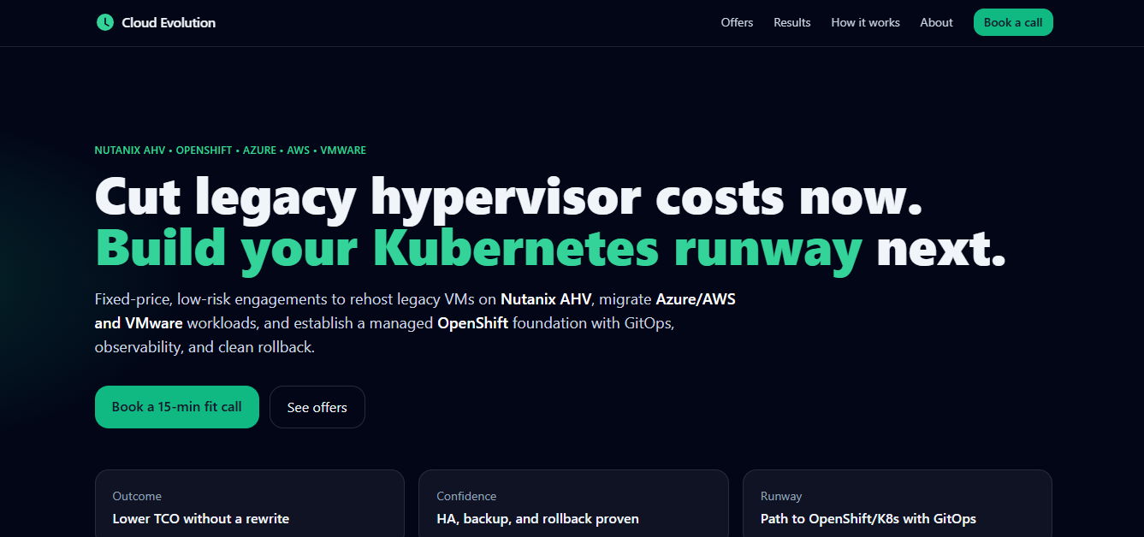Select the Lower TCO without a rewrite card
Image resolution: width=1144 pixels, height=537 pixels.
[x=249, y=505]
